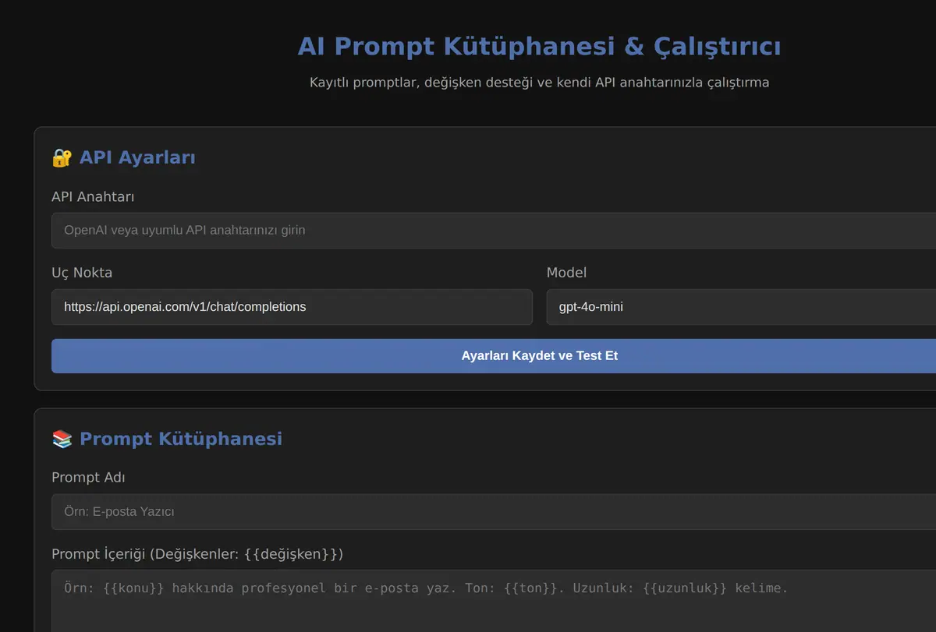The image size is (936, 632).
Task: Click the Prompt İçeriği (Değişkenler) label
Action: (197, 554)
